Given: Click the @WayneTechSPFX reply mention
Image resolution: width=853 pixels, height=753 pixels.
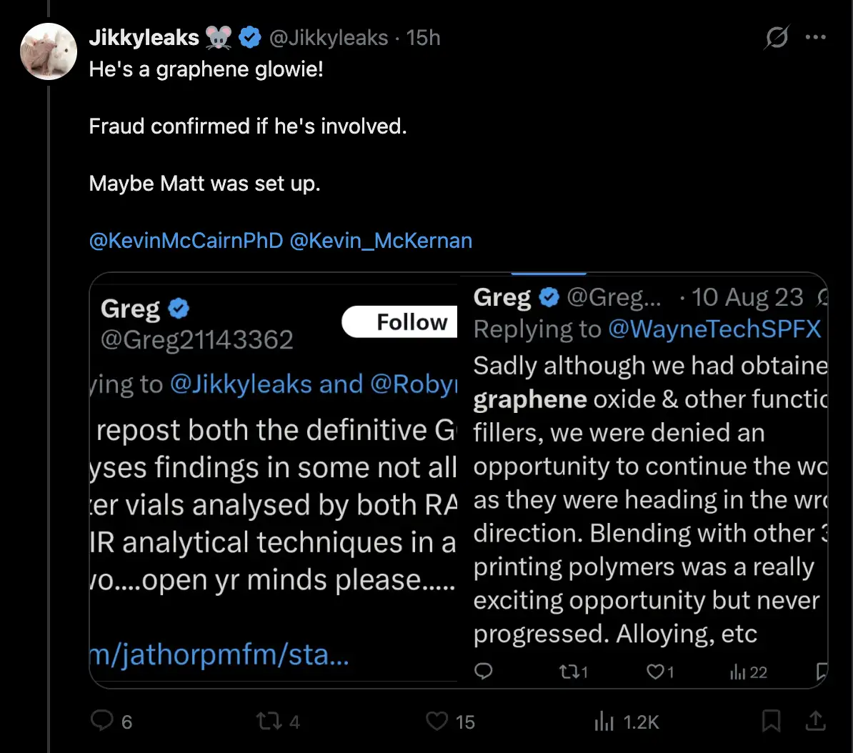Looking at the screenshot, I should (x=714, y=329).
